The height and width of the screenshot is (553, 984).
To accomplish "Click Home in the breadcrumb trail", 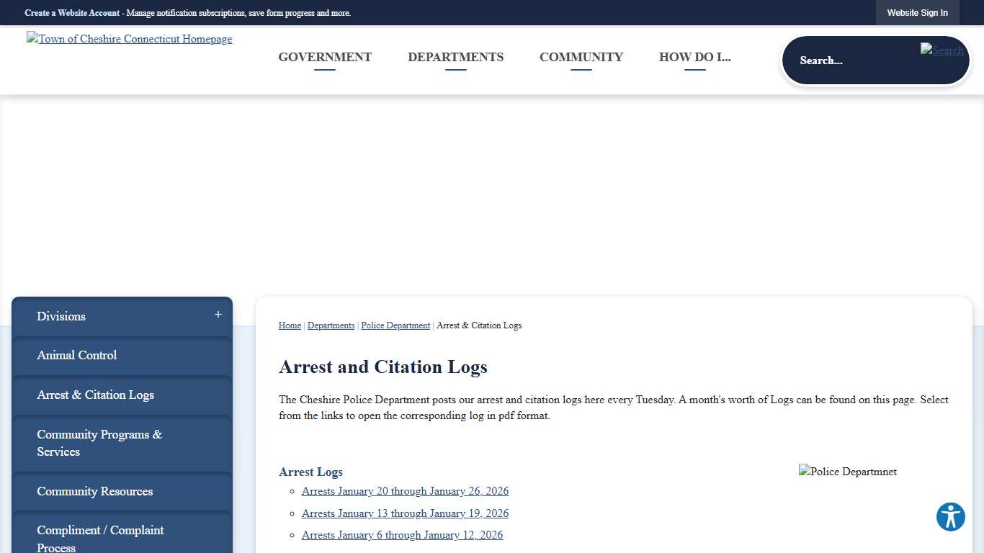I will (x=290, y=325).
